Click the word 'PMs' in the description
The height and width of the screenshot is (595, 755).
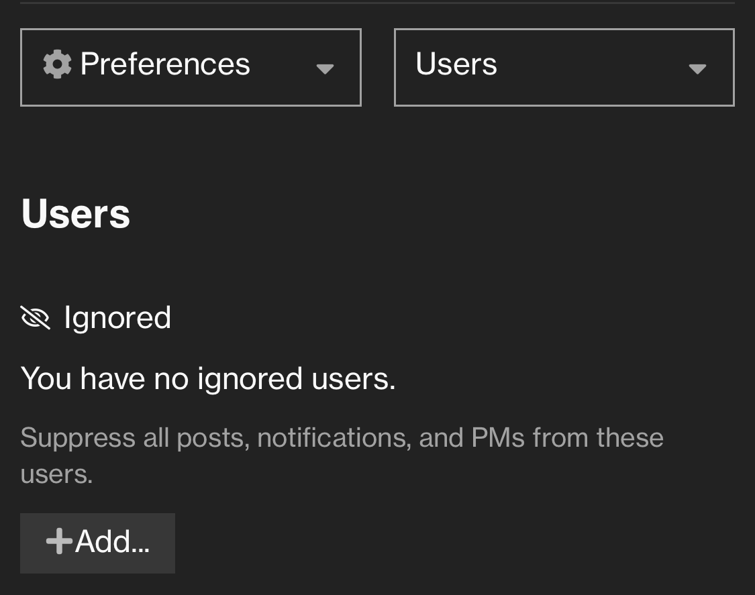[x=498, y=437]
